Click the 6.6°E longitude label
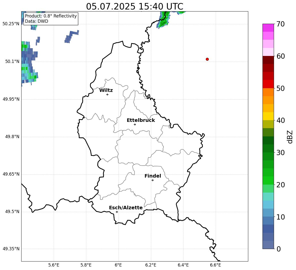The image size is (296, 270). coord(215,265)
